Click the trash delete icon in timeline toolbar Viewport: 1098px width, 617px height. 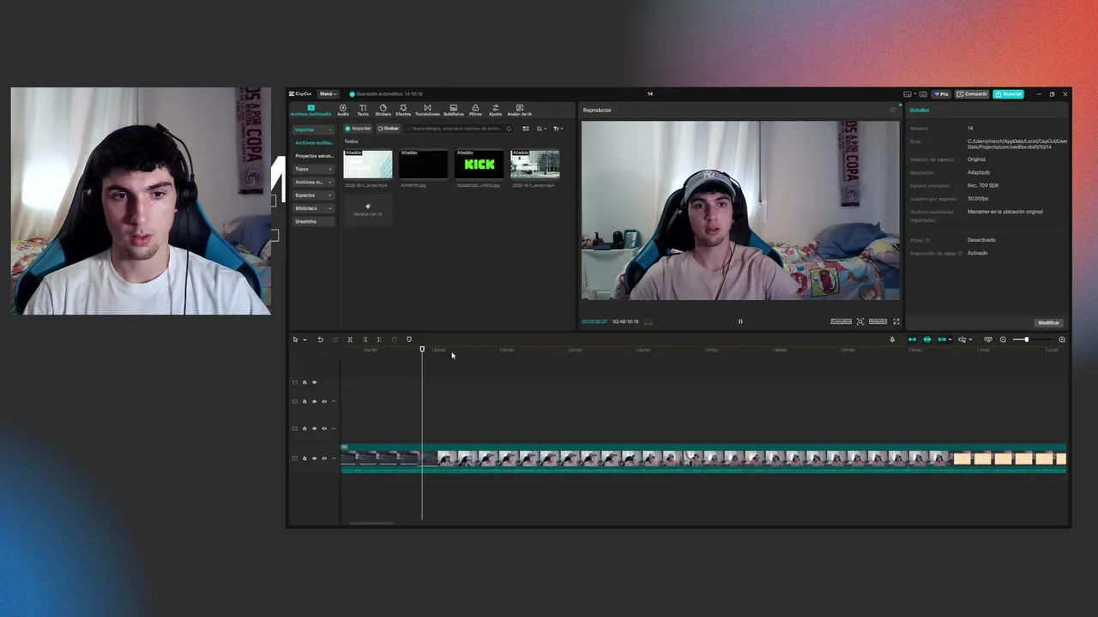click(395, 339)
